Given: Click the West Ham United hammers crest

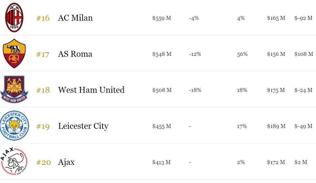Looking at the screenshot, I should point(14,89).
